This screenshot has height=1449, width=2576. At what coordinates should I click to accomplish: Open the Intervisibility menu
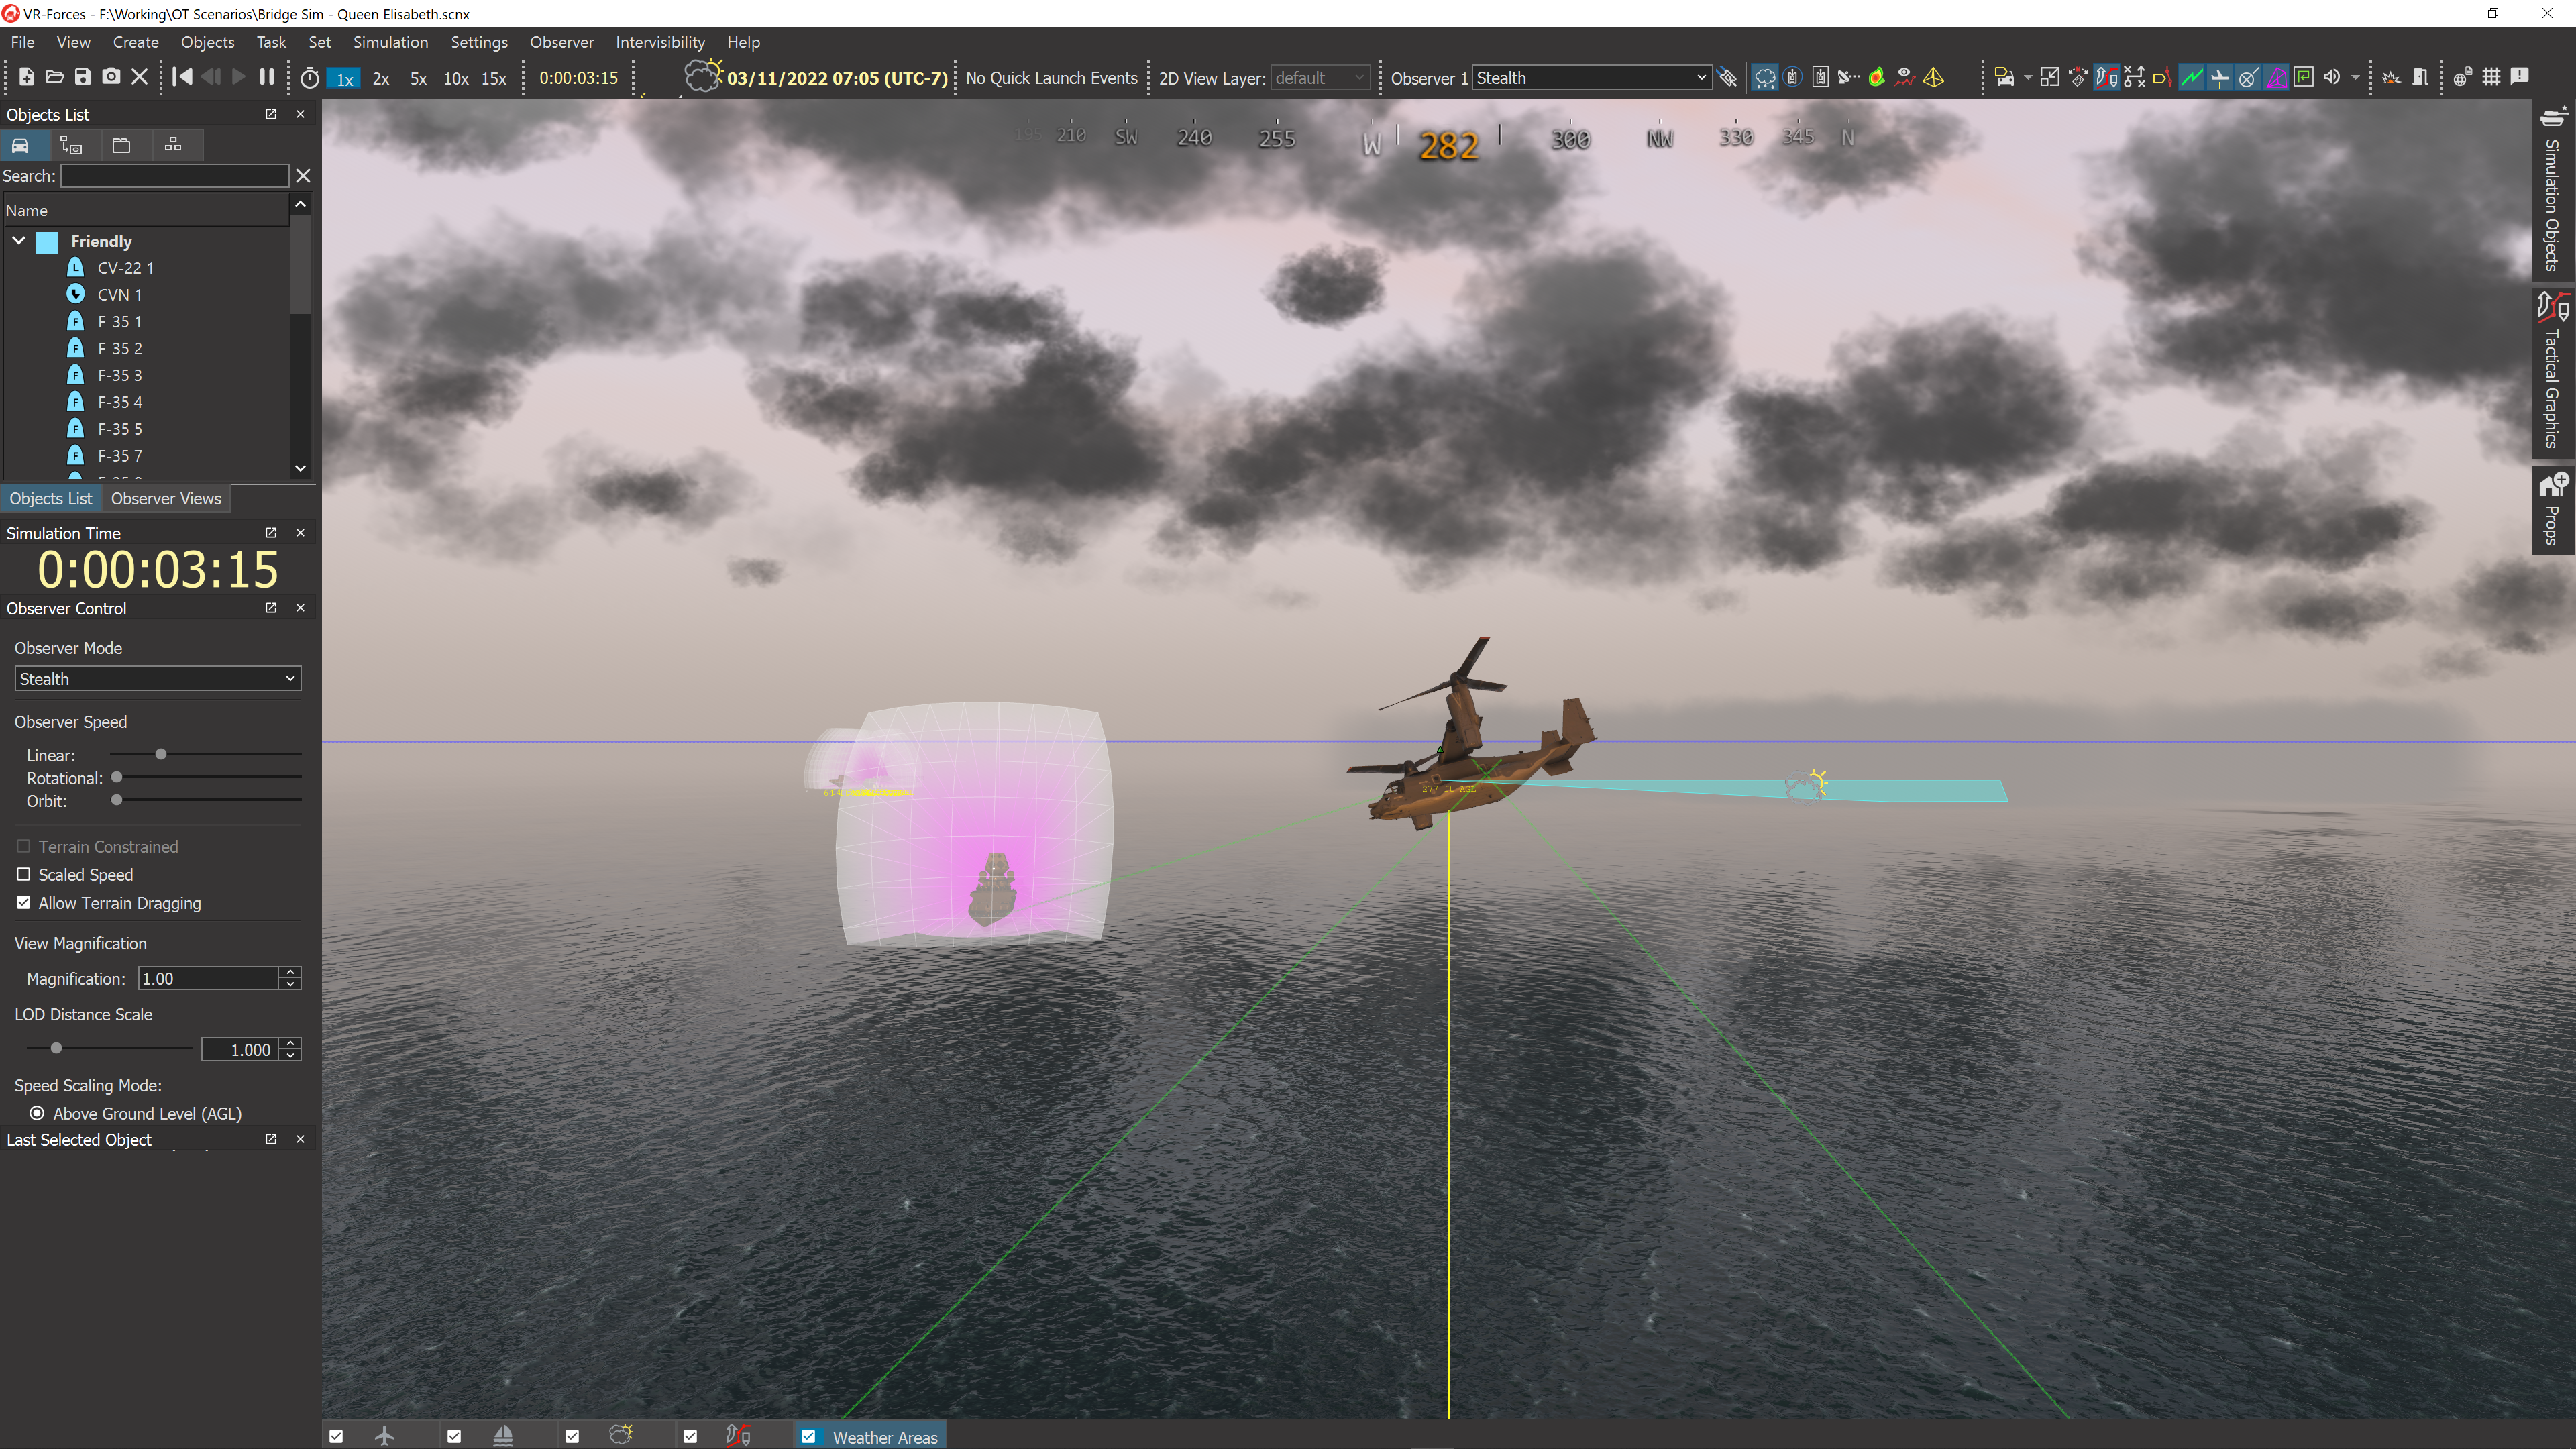[660, 42]
